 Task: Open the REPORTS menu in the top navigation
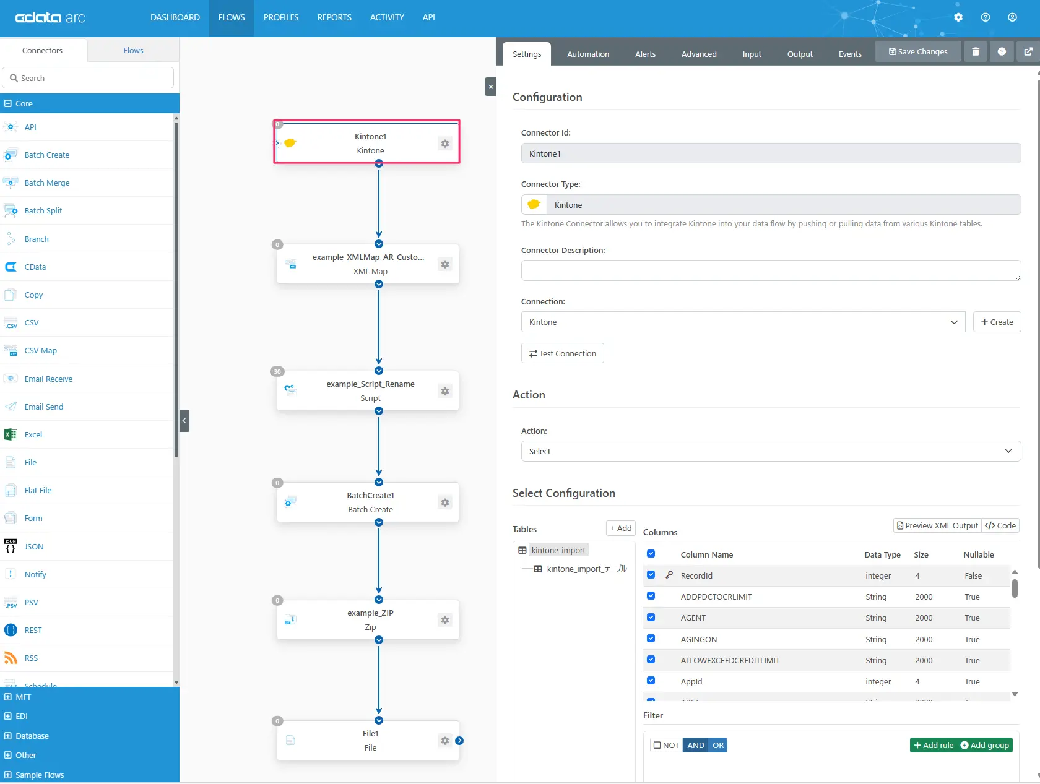334,17
